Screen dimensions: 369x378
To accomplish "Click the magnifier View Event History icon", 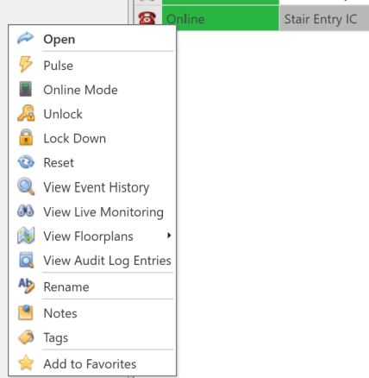I will click(26, 186).
